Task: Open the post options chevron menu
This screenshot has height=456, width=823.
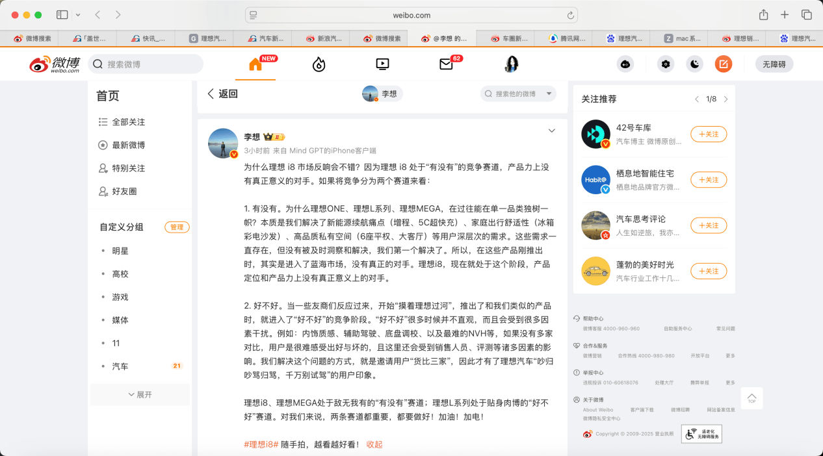Action: (x=551, y=131)
